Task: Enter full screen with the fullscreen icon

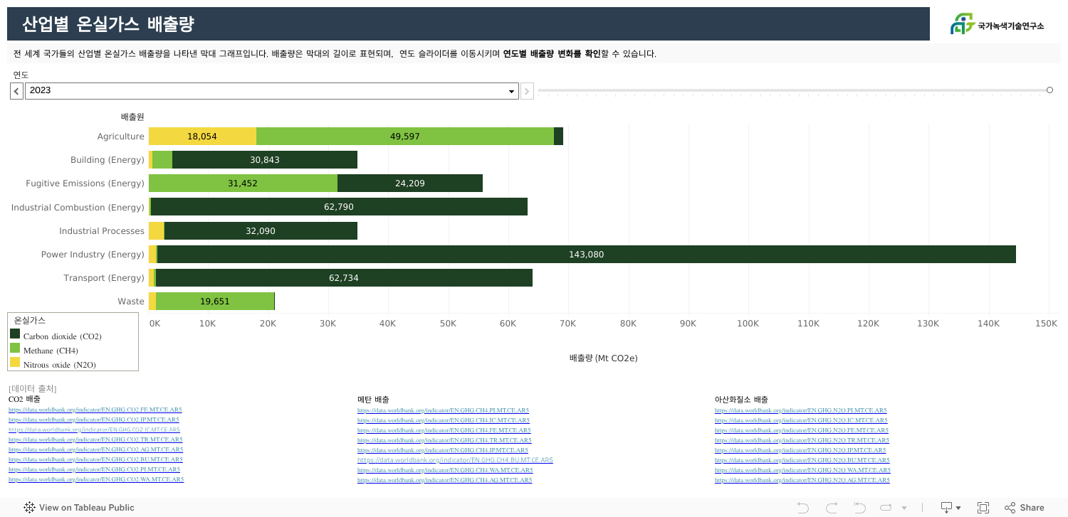Action: click(x=983, y=508)
